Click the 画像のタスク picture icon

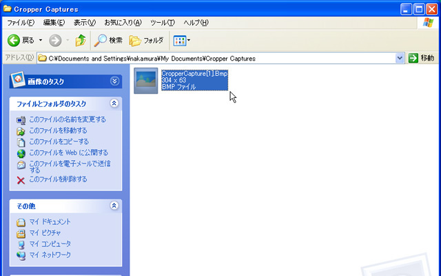(x=18, y=79)
